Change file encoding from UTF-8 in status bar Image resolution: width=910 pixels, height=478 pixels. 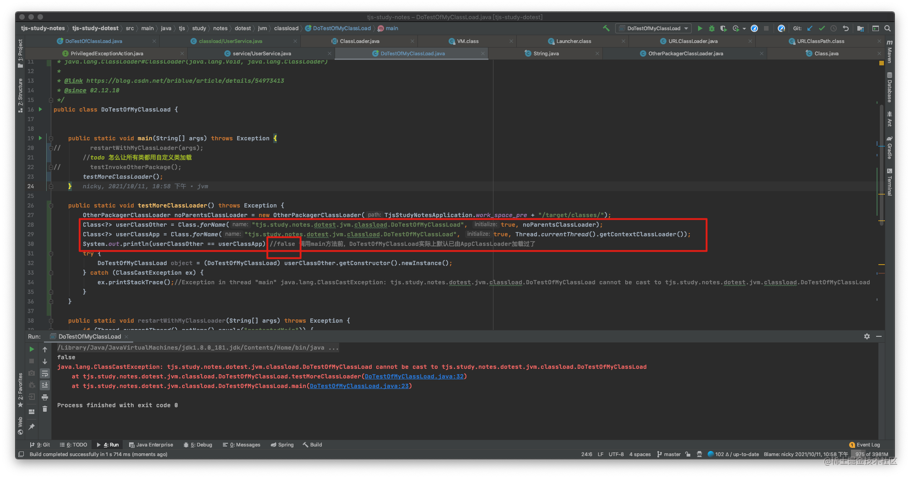tap(616, 454)
